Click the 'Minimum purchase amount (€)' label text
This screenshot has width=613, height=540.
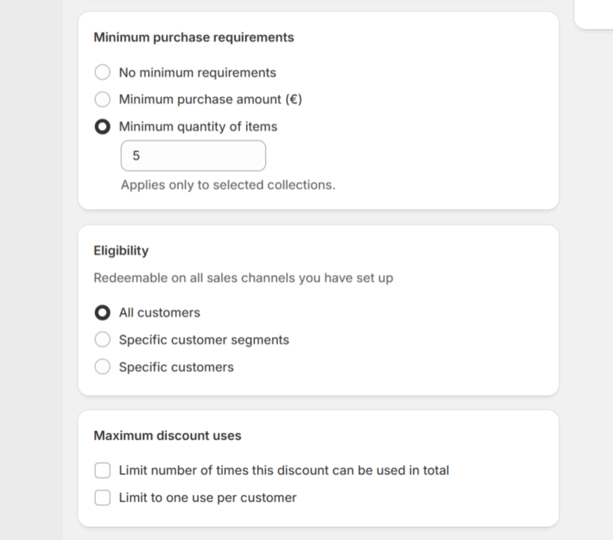pos(210,99)
